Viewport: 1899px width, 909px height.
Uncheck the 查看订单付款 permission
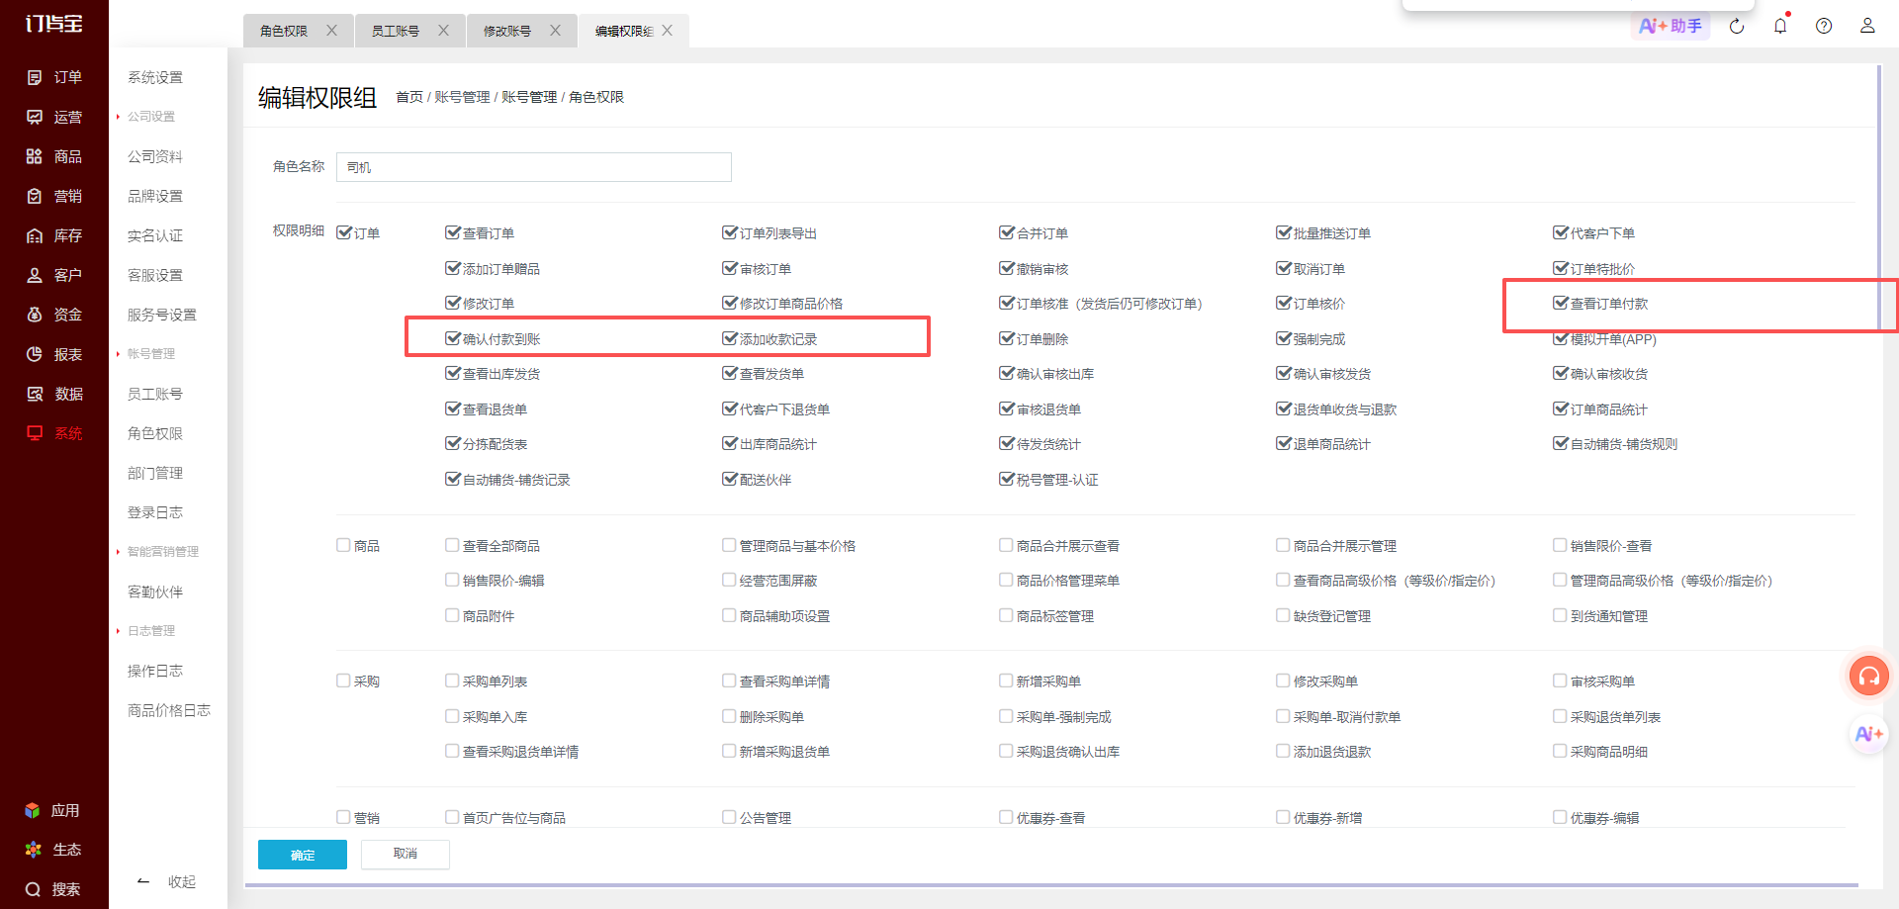point(1560,303)
